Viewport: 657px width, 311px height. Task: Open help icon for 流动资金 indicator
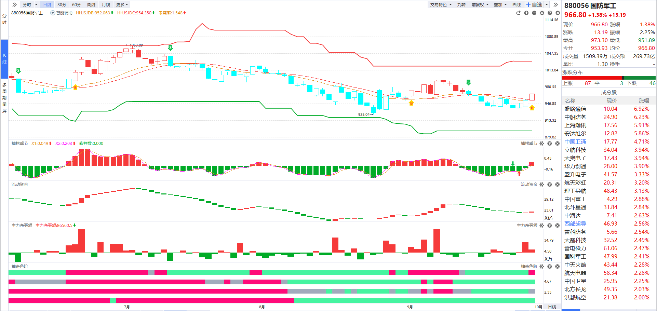pos(549,185)
